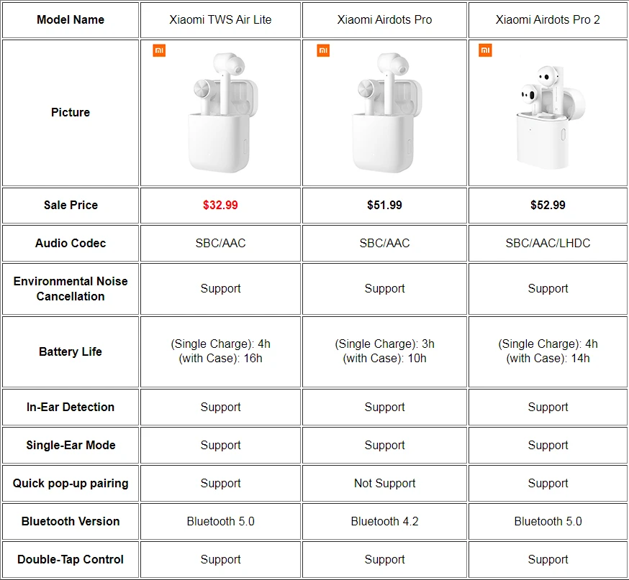Click the Model Name header cell
Image resolution: width=629 pixels, height=580 pixels.
point(71,19)
